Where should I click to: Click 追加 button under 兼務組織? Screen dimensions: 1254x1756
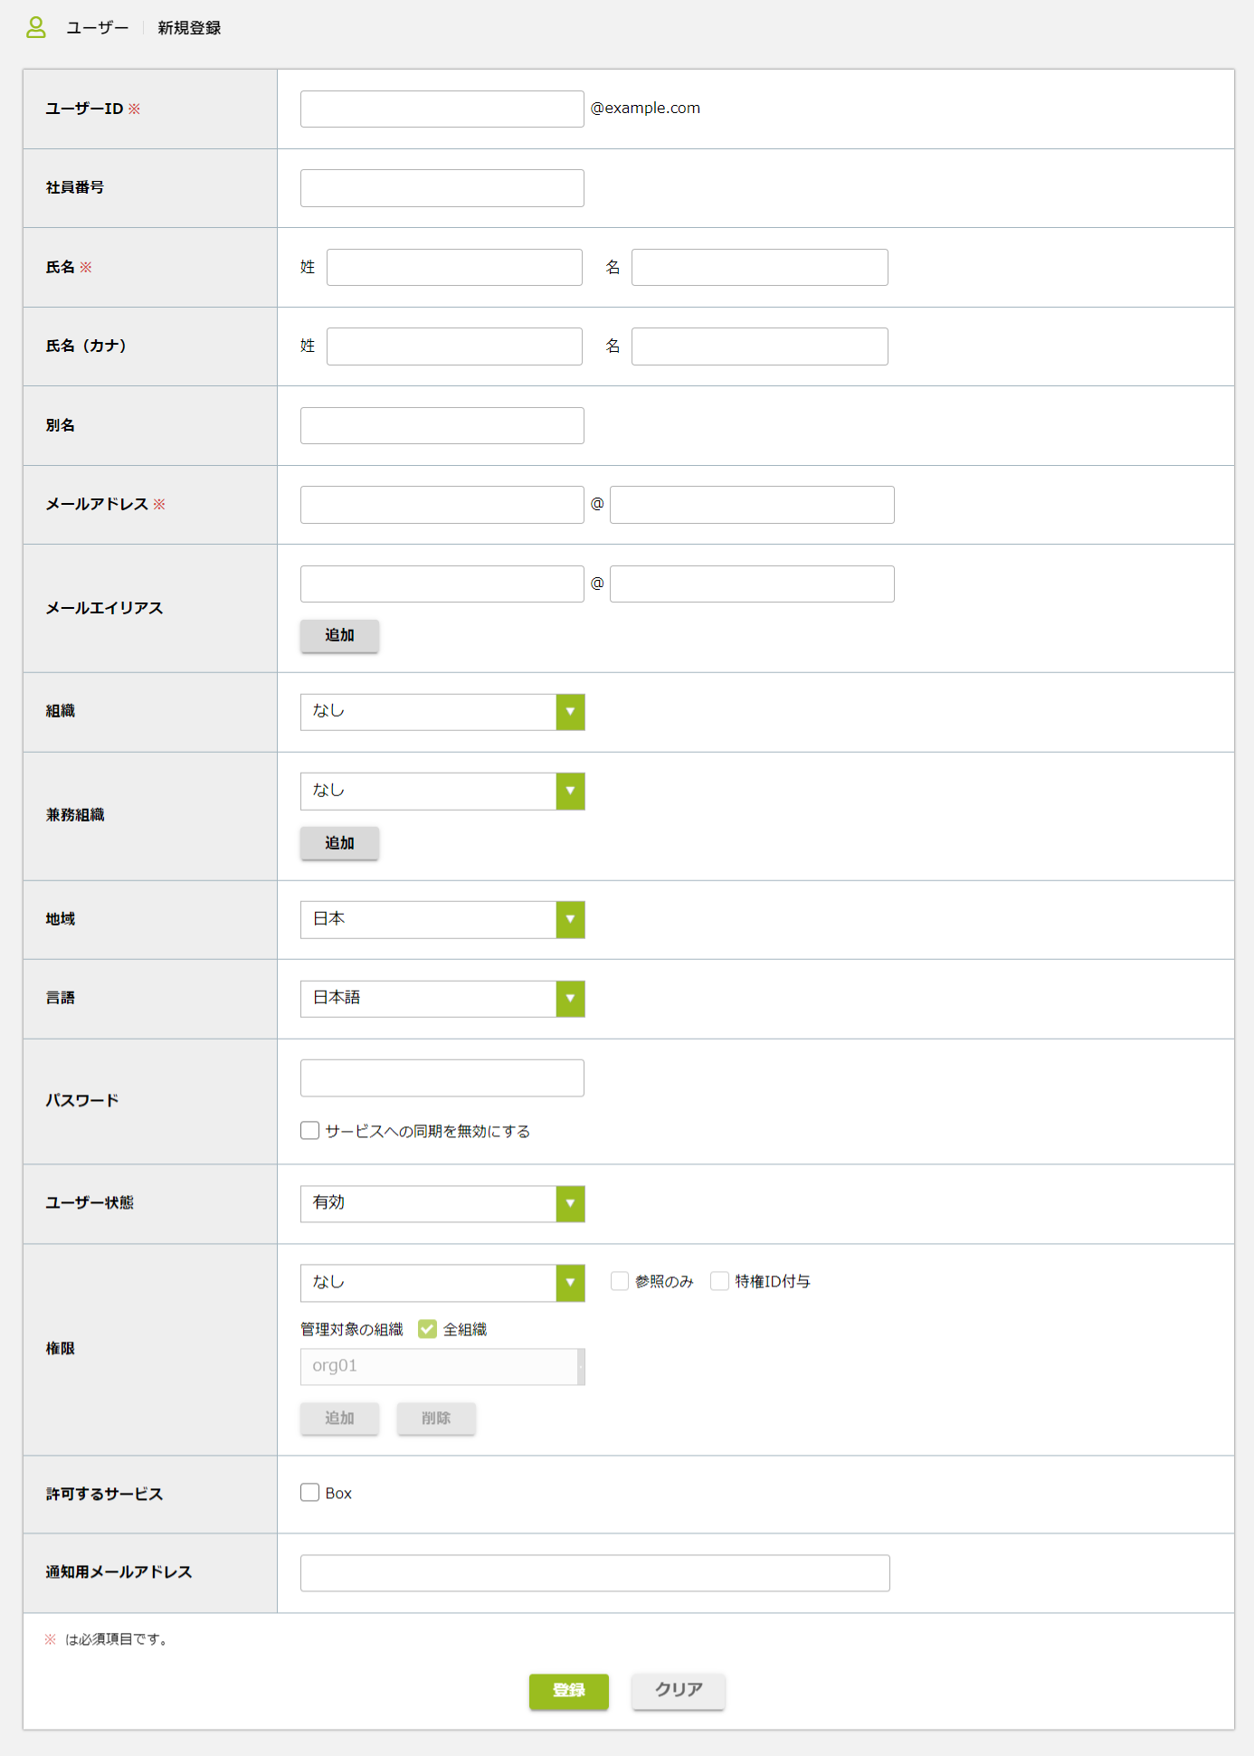click(x=339, y=843)
